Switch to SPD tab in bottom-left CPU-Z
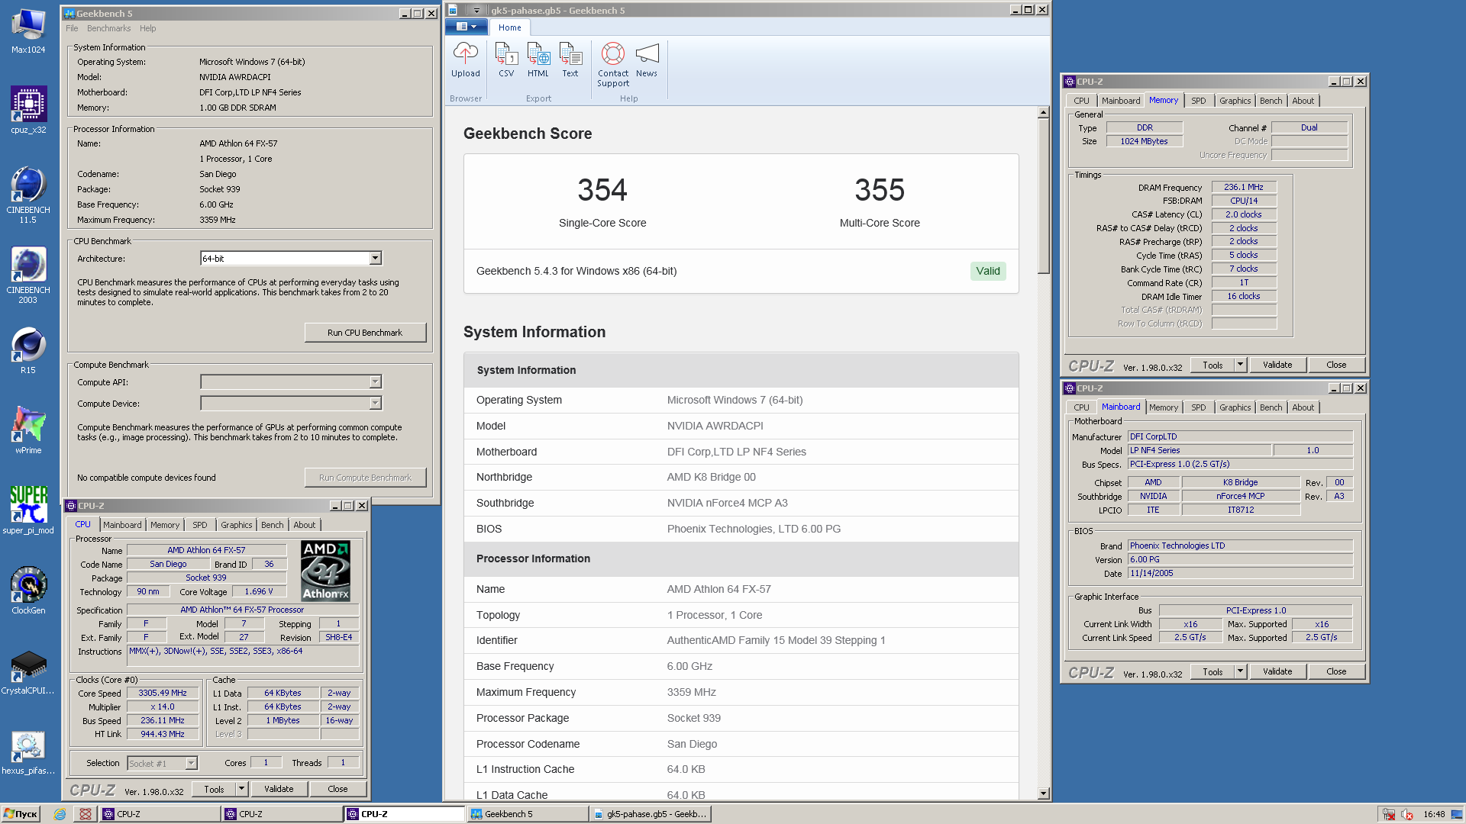 coord(199,525)
